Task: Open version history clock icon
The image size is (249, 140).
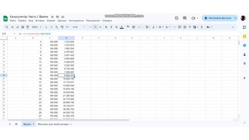Action: click(177, 18)
